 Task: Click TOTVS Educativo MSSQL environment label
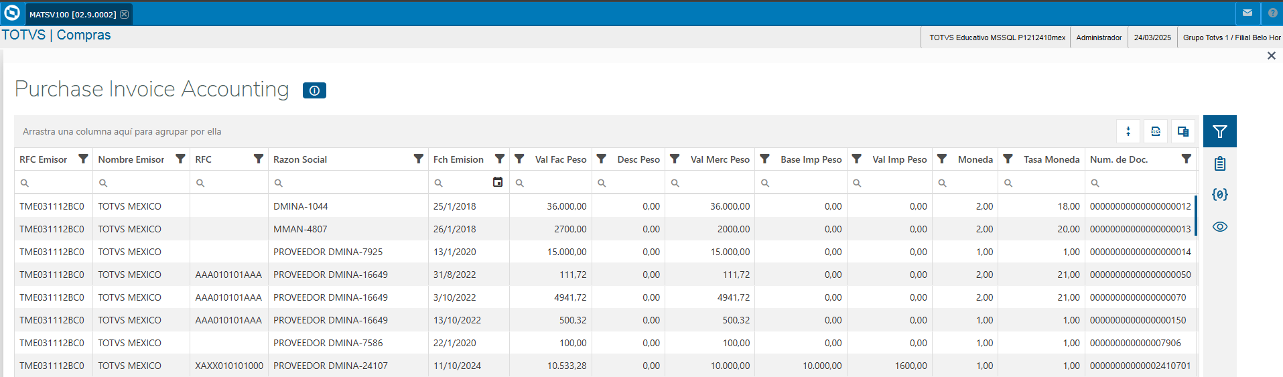click(997, 37)
